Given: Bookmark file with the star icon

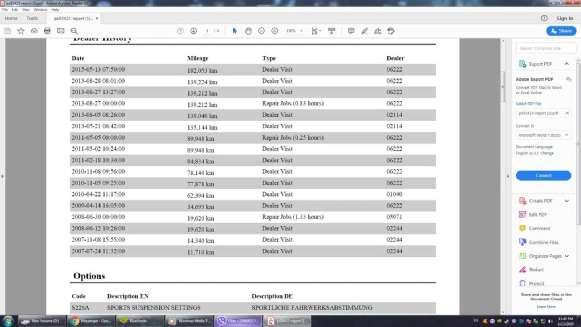Looking at the screenshot, I should pyautogui.click(x=21, y=31).
